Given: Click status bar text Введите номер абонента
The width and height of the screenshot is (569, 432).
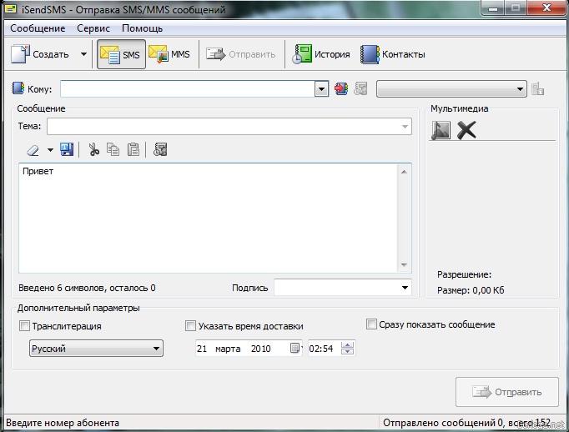Looking at the screenshot, I should coord(63,423).
